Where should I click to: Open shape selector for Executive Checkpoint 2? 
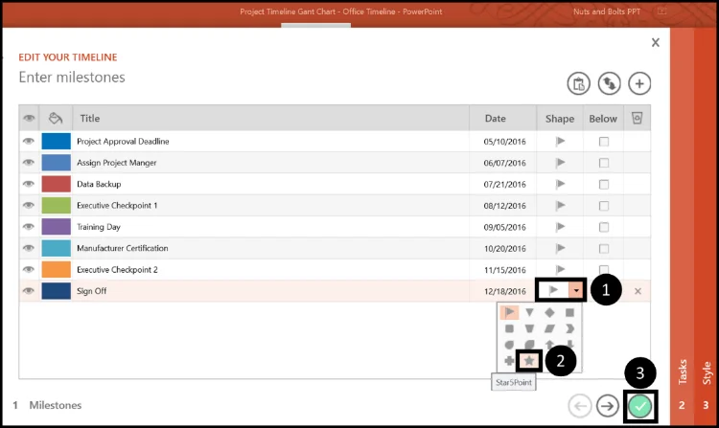tap(560, 269)
